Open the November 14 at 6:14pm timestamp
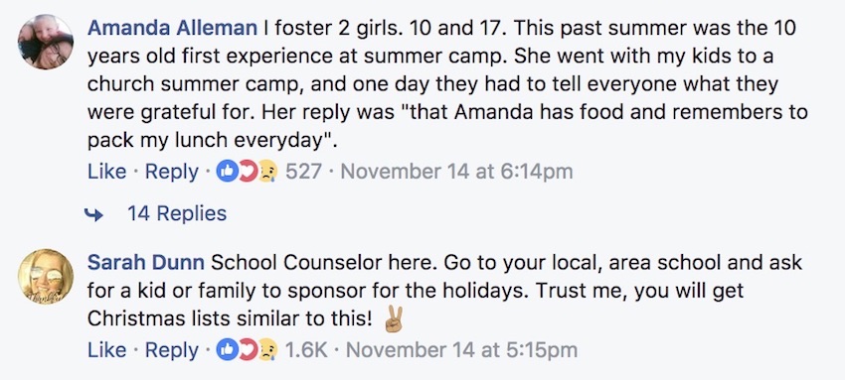This screenshot has height=380, width=845. click(x=457, y=172)
